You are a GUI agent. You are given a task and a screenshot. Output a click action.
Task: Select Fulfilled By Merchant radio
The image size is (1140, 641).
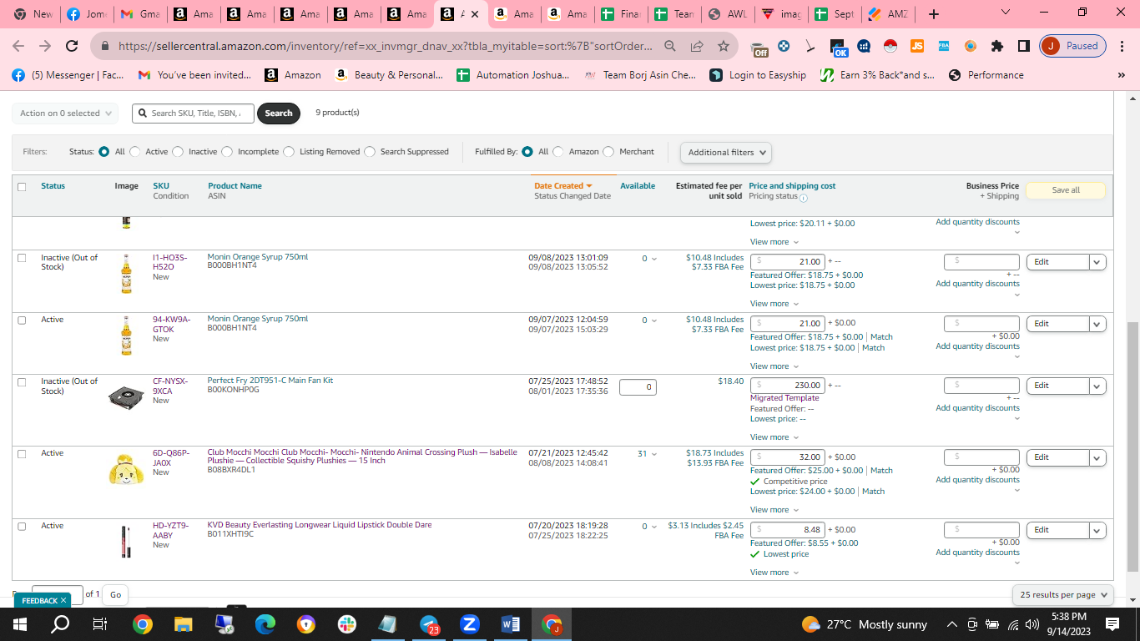pyautogui.click(x=608, y=152)
